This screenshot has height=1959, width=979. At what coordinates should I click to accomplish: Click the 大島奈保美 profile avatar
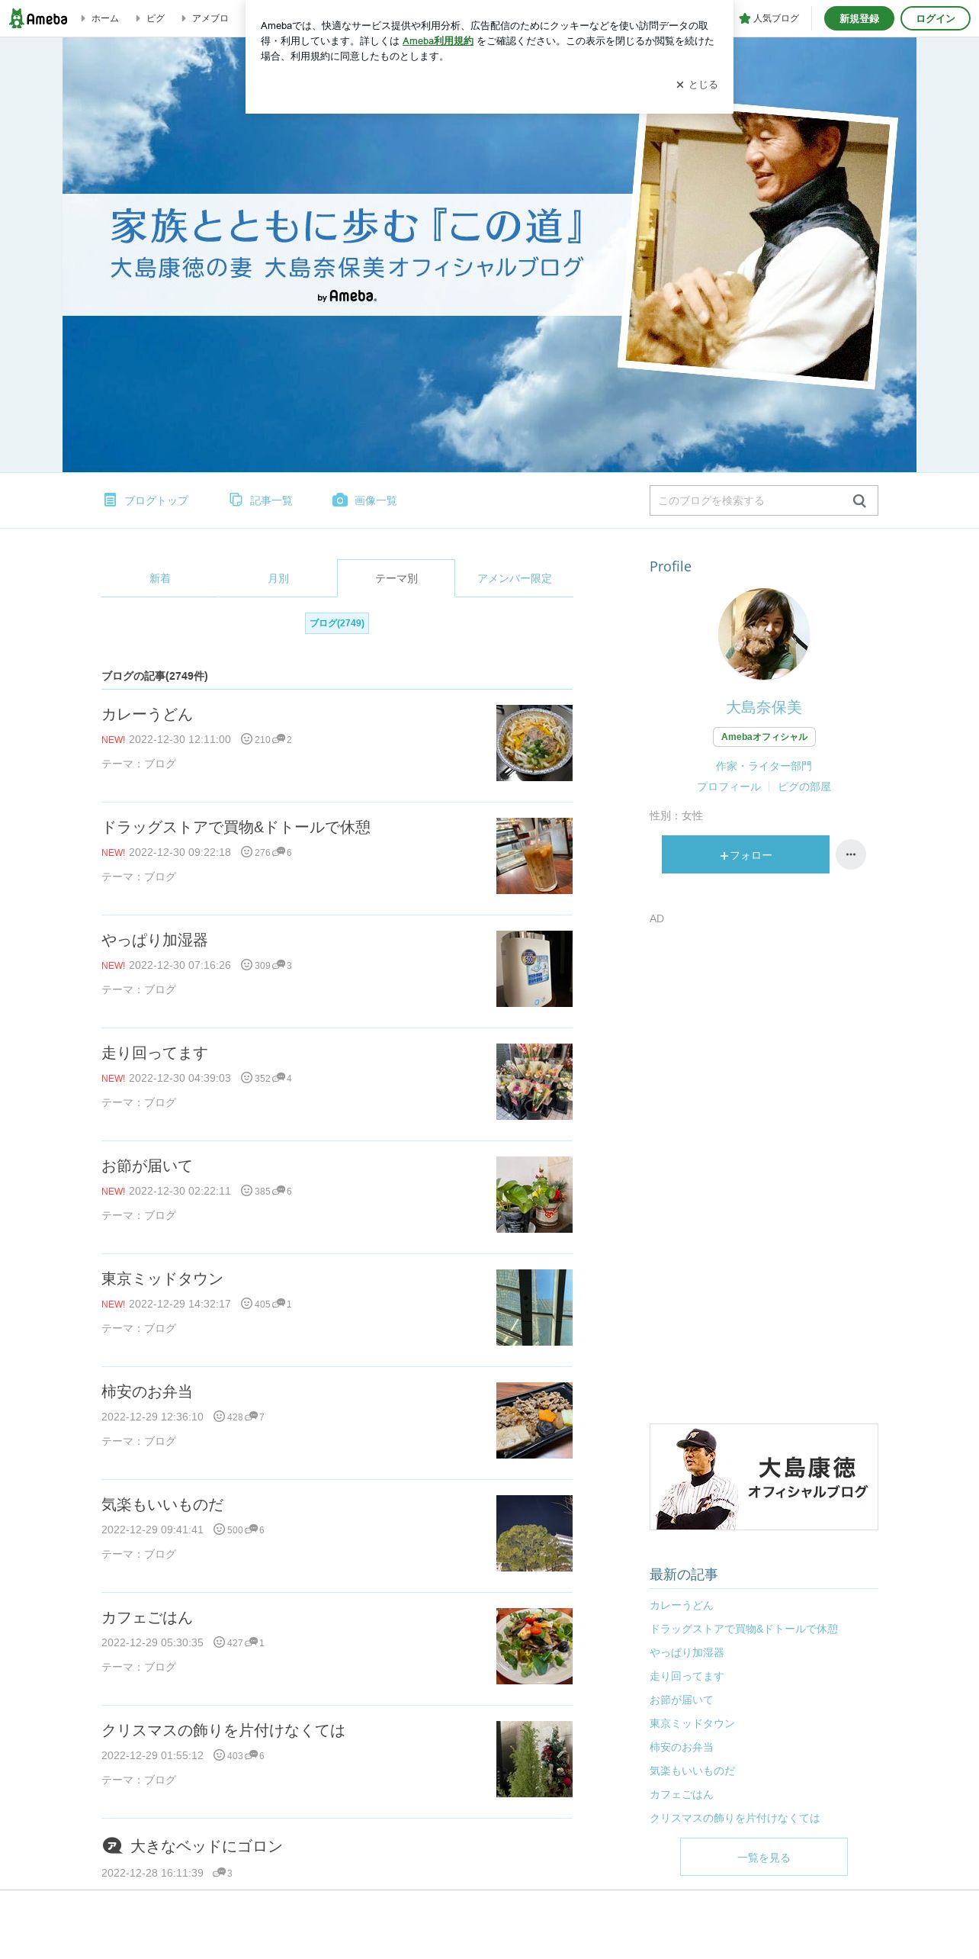coord(764,634)
